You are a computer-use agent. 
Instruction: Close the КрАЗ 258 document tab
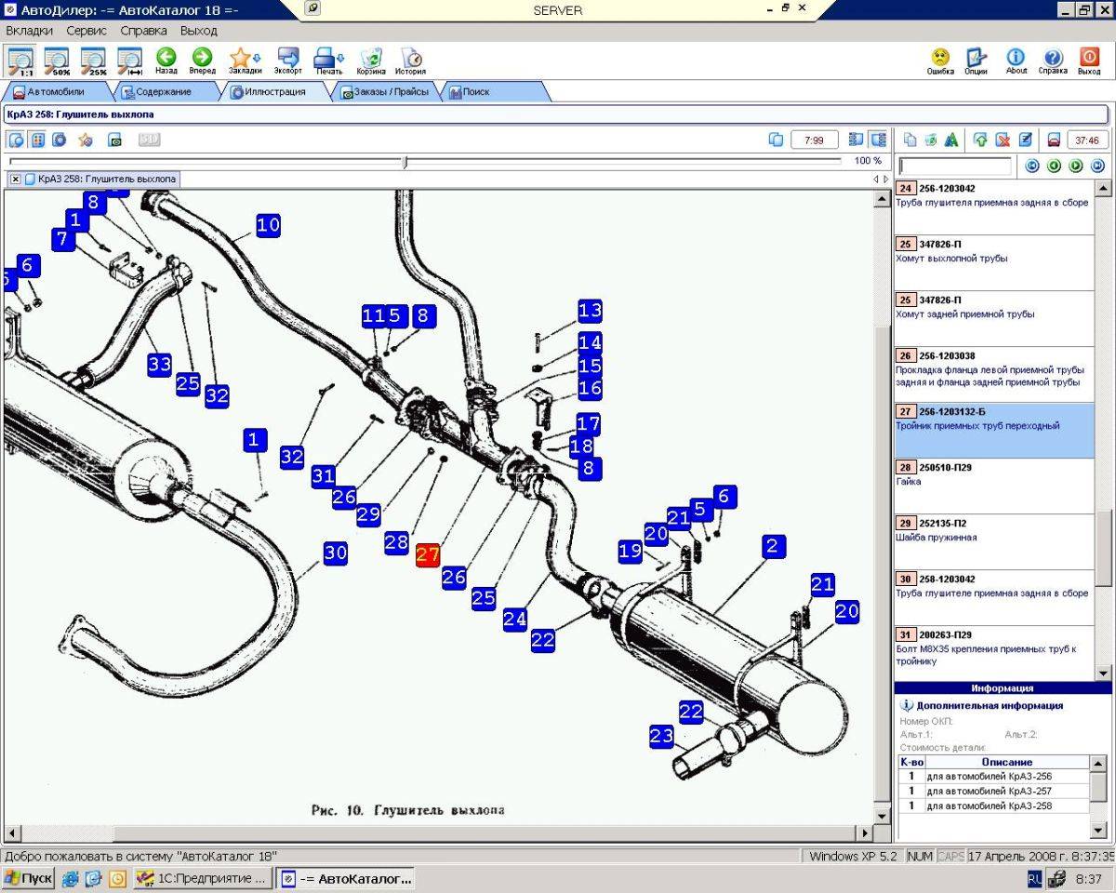tap(16, 179)
